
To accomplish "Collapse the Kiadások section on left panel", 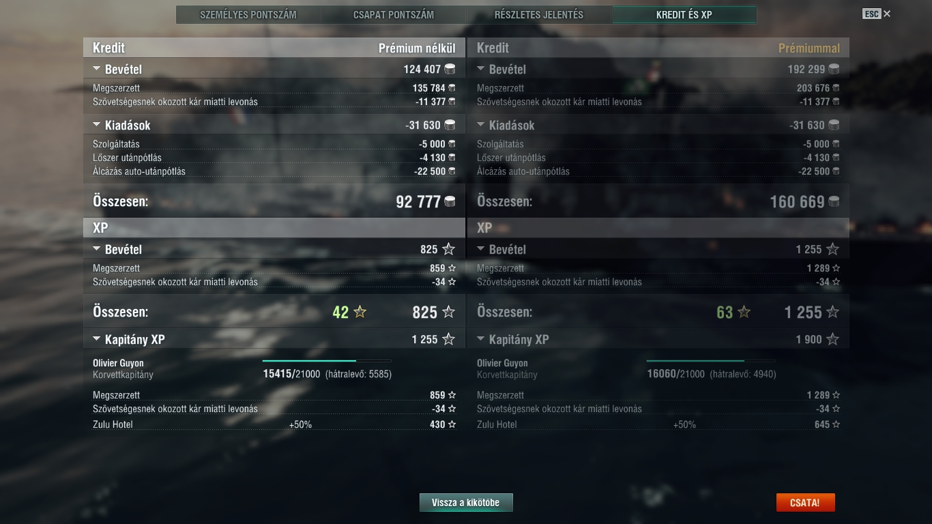I will (97, 125).
